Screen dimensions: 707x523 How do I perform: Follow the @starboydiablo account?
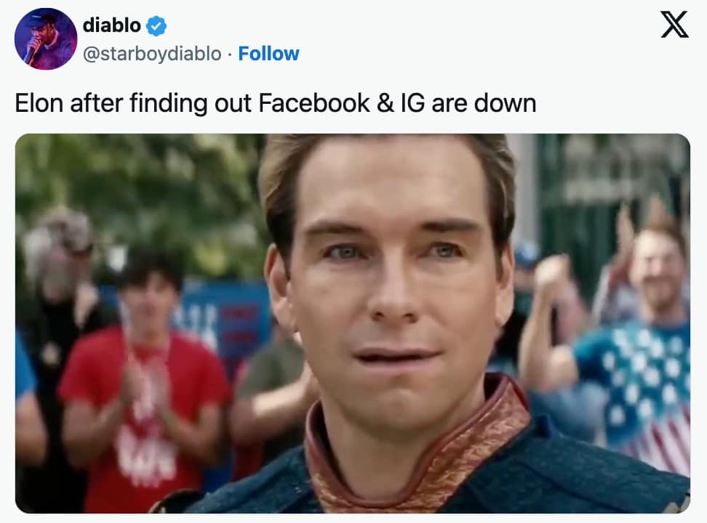(x=268, y=54)
